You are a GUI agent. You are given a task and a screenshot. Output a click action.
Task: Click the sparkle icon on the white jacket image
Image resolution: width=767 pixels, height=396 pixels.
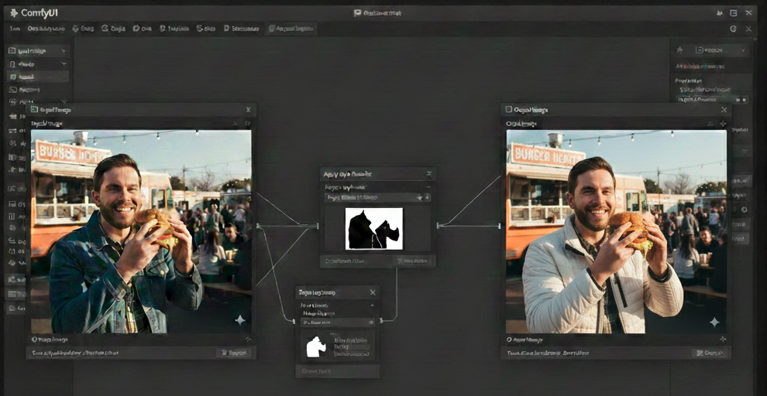click(x=714, y=322)
